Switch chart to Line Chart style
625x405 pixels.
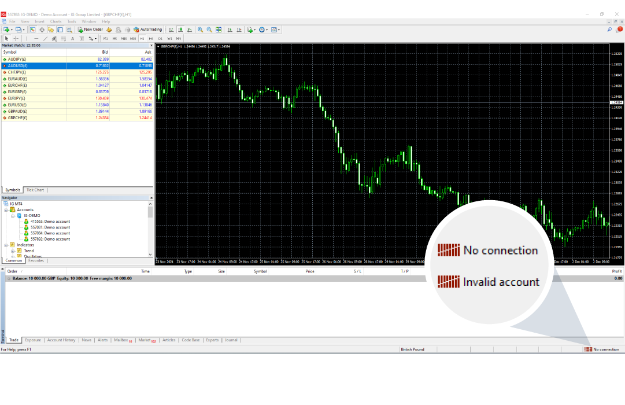click(189, 30)
